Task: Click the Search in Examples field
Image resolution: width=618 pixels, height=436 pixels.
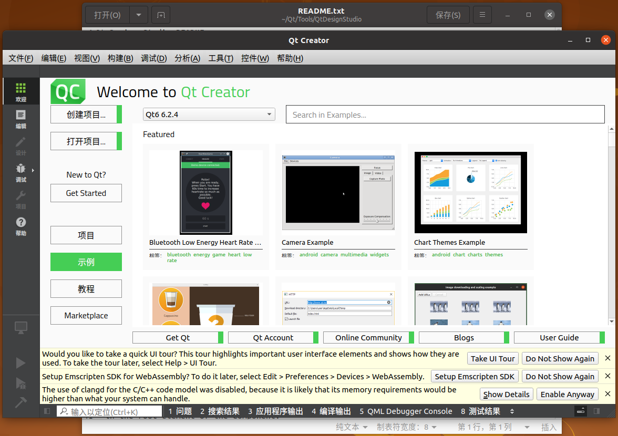Action: pos(445,114)
